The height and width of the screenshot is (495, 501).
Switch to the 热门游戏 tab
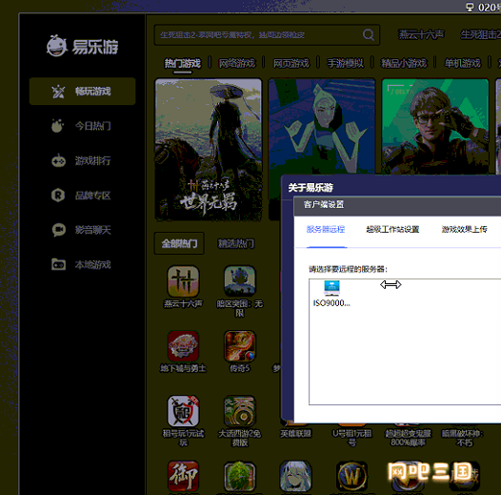183,63
